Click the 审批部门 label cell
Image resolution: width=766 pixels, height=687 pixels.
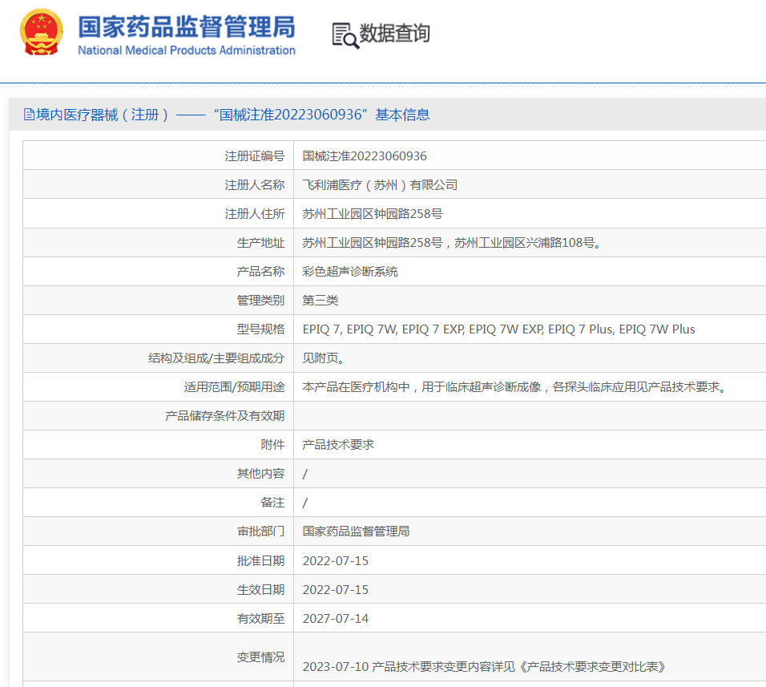(159, 531)
